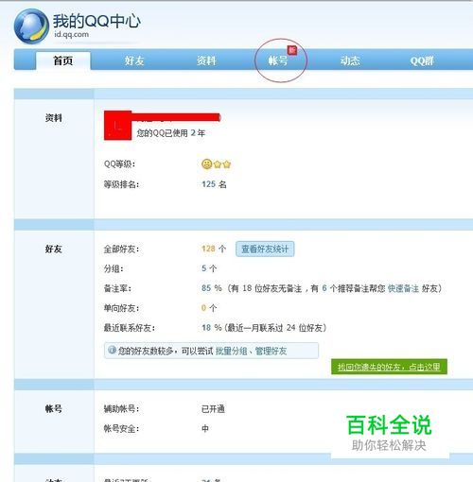Switch to the 好友 tab

[x=134, y=60]
